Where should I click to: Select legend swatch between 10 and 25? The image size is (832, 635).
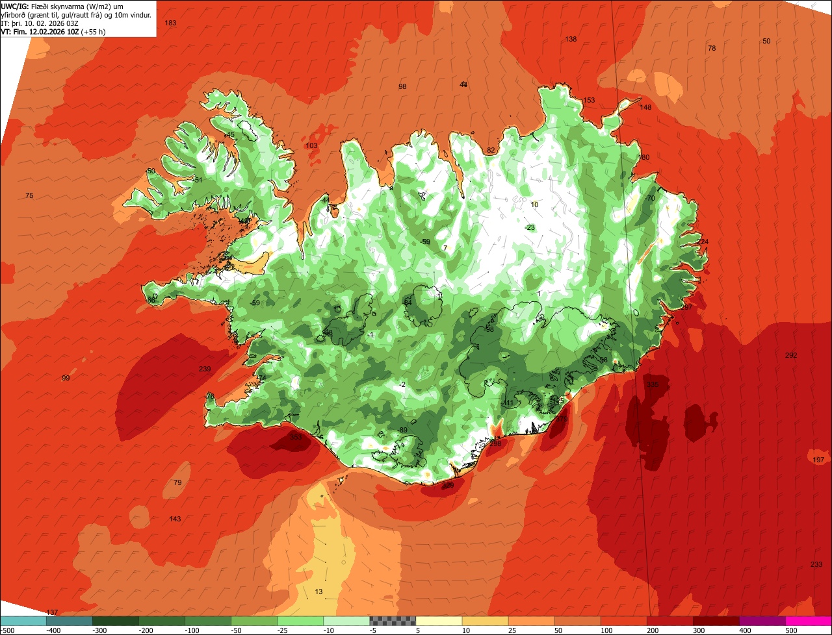pyautogui.click(x=486, y=621)
